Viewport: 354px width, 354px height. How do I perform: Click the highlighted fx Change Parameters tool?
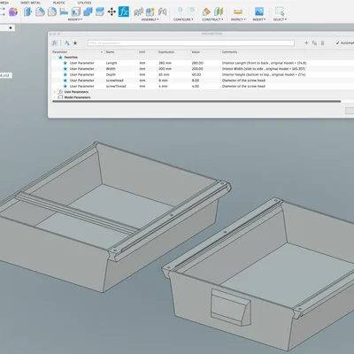(x=124, y=12)
